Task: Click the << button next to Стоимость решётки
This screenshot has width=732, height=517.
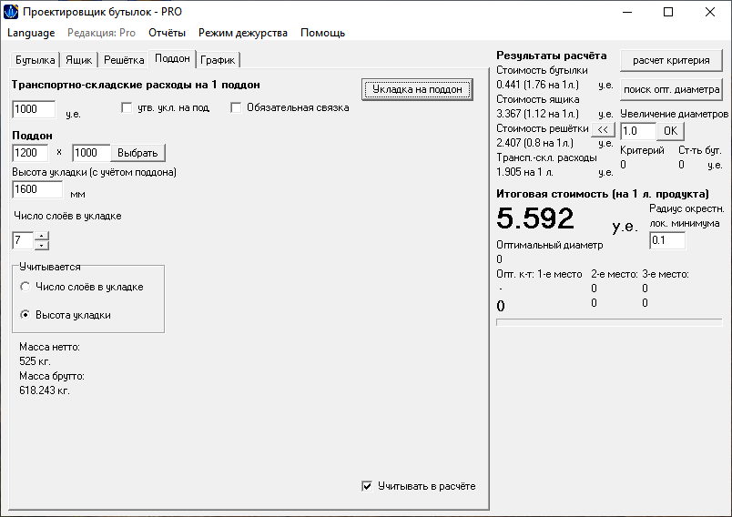Action: (603, 129)
